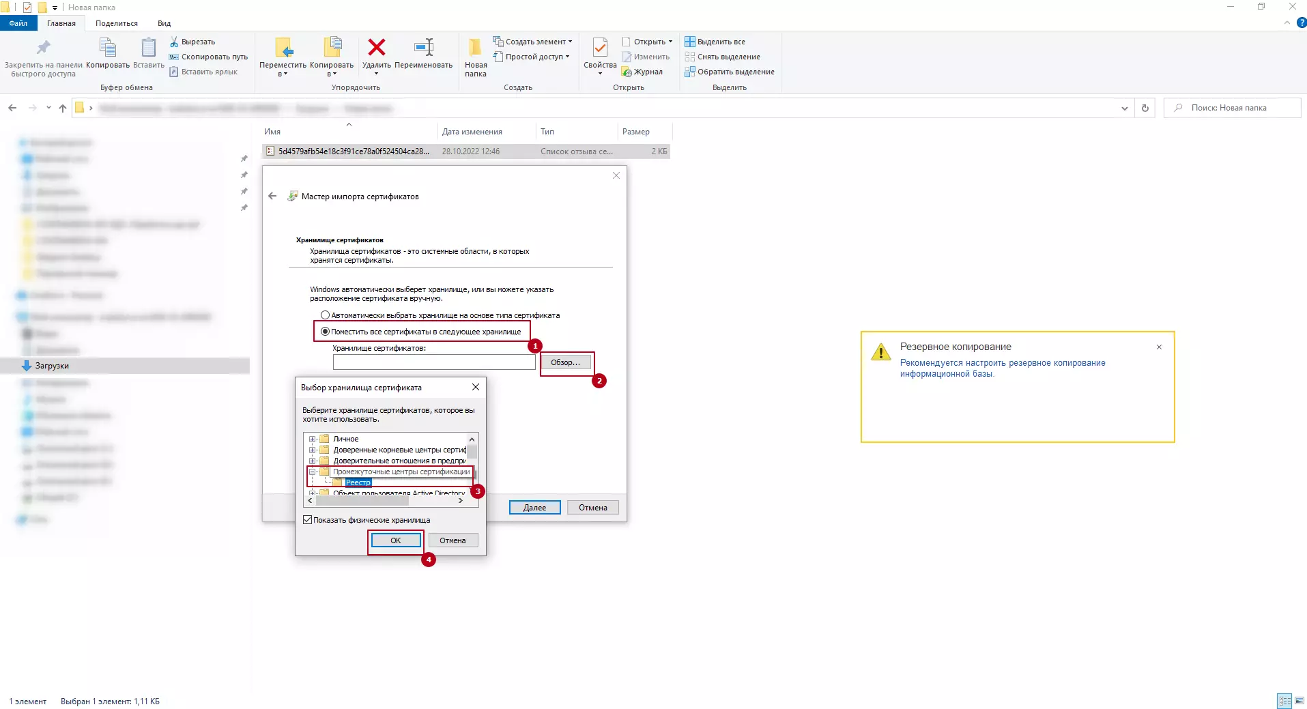Open the backup configuration recommendation link

[x=1003, y=368]
